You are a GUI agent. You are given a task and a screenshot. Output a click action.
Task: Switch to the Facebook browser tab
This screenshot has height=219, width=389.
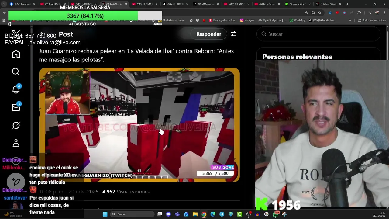tap(22, 4)
